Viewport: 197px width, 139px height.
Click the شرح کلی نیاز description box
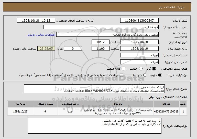click(94, 89)
